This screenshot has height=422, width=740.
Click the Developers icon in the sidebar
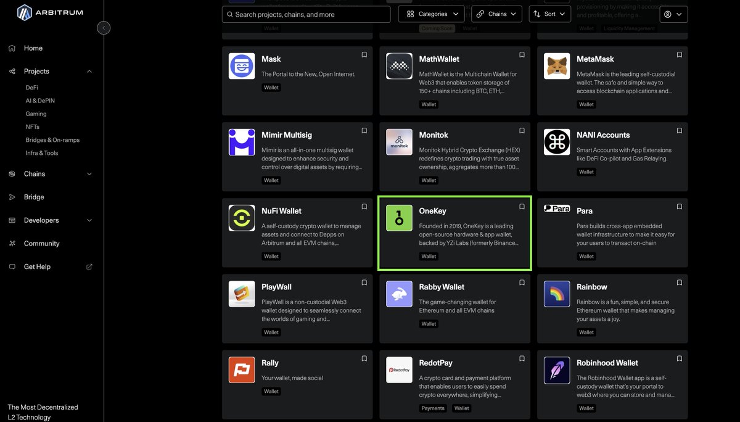(12, 220)
